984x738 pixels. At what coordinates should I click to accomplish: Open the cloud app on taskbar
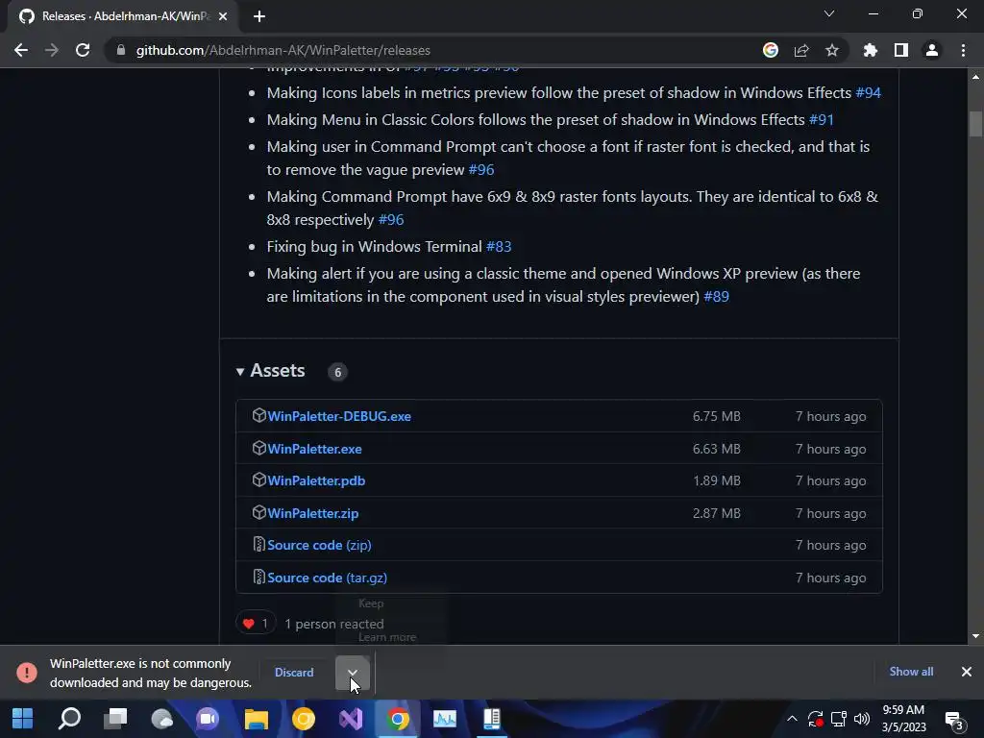[x=161, y=719]
